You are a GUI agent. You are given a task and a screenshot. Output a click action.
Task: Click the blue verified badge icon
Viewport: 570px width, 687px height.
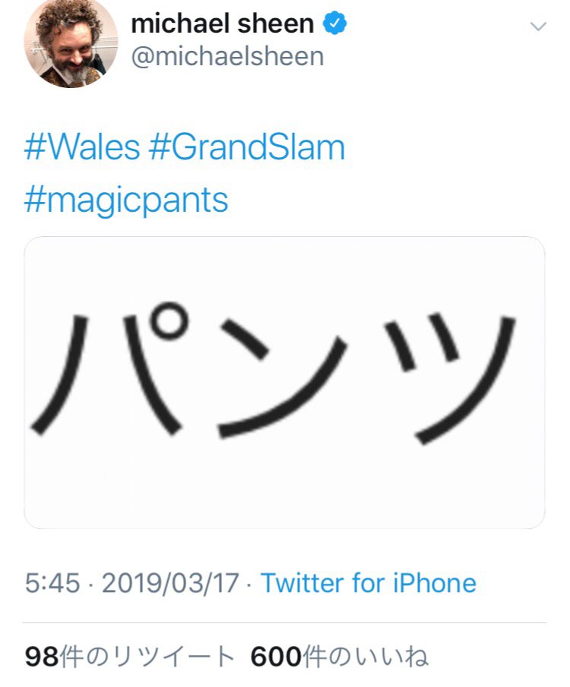pyautogui.click(x=335, y=24)
